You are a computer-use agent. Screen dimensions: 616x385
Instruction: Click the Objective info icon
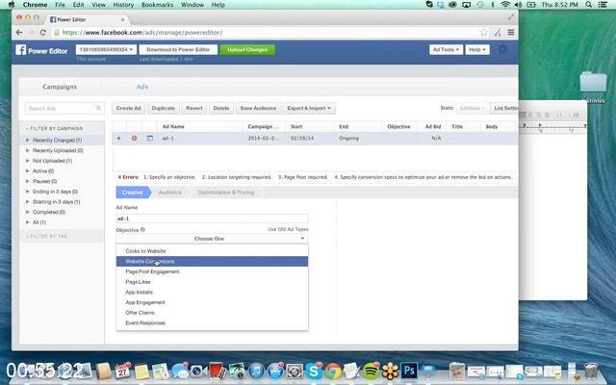[x=142, y=230]
